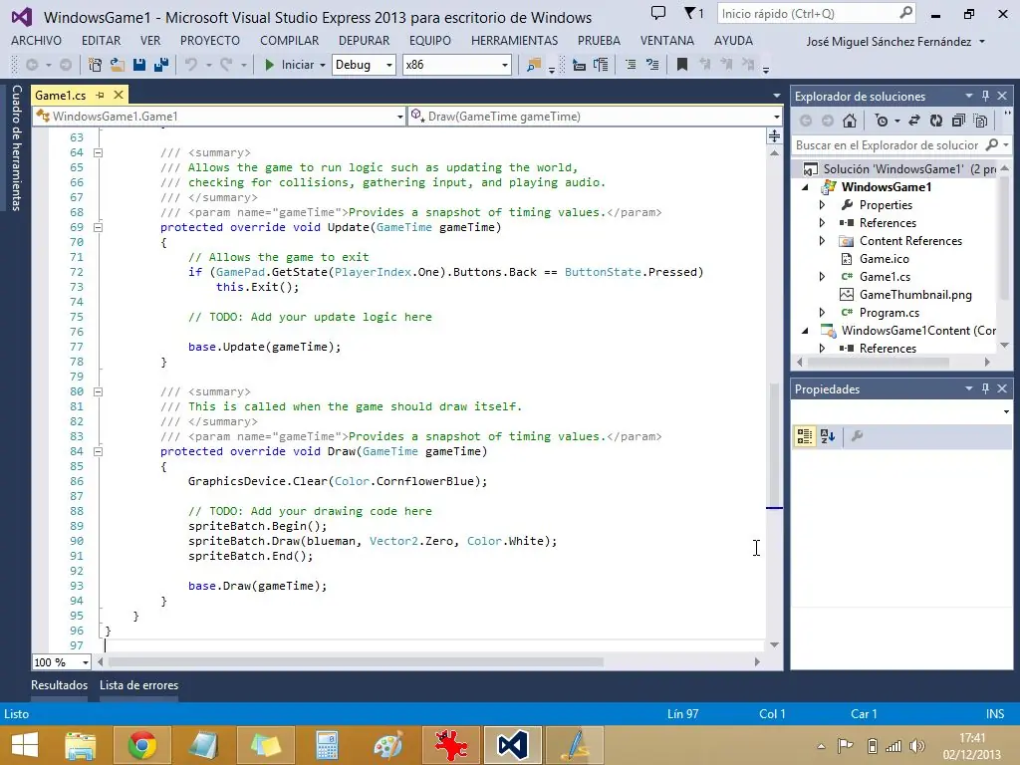Click the Open File toolbar icon
Image resolution: width=1020 pixels, height=765 pixels.
117,65
